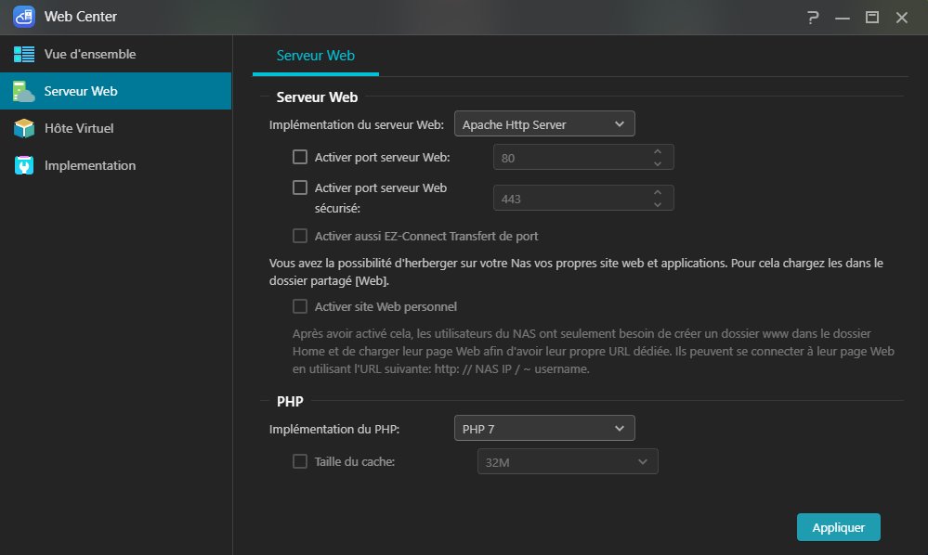
Task: Decrease secure port 443 with down arrow
Action: click(658, 204)
